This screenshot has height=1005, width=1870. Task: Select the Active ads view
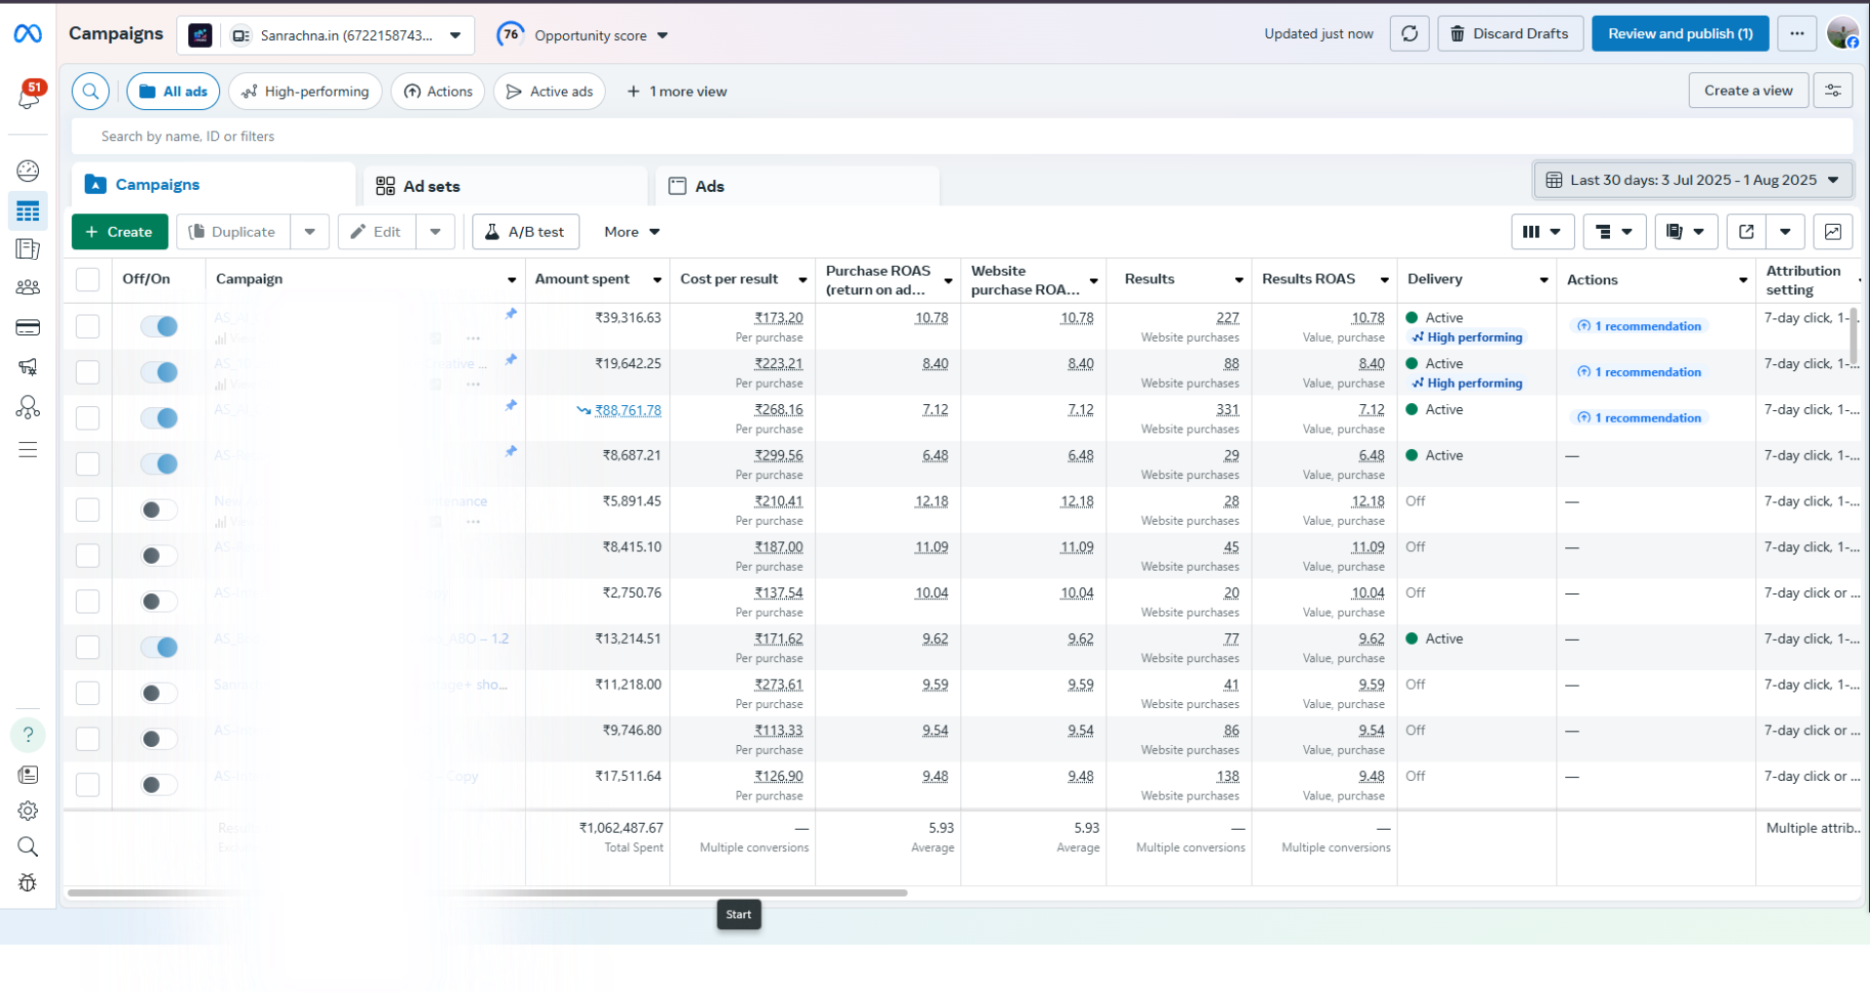pos(549,92)
